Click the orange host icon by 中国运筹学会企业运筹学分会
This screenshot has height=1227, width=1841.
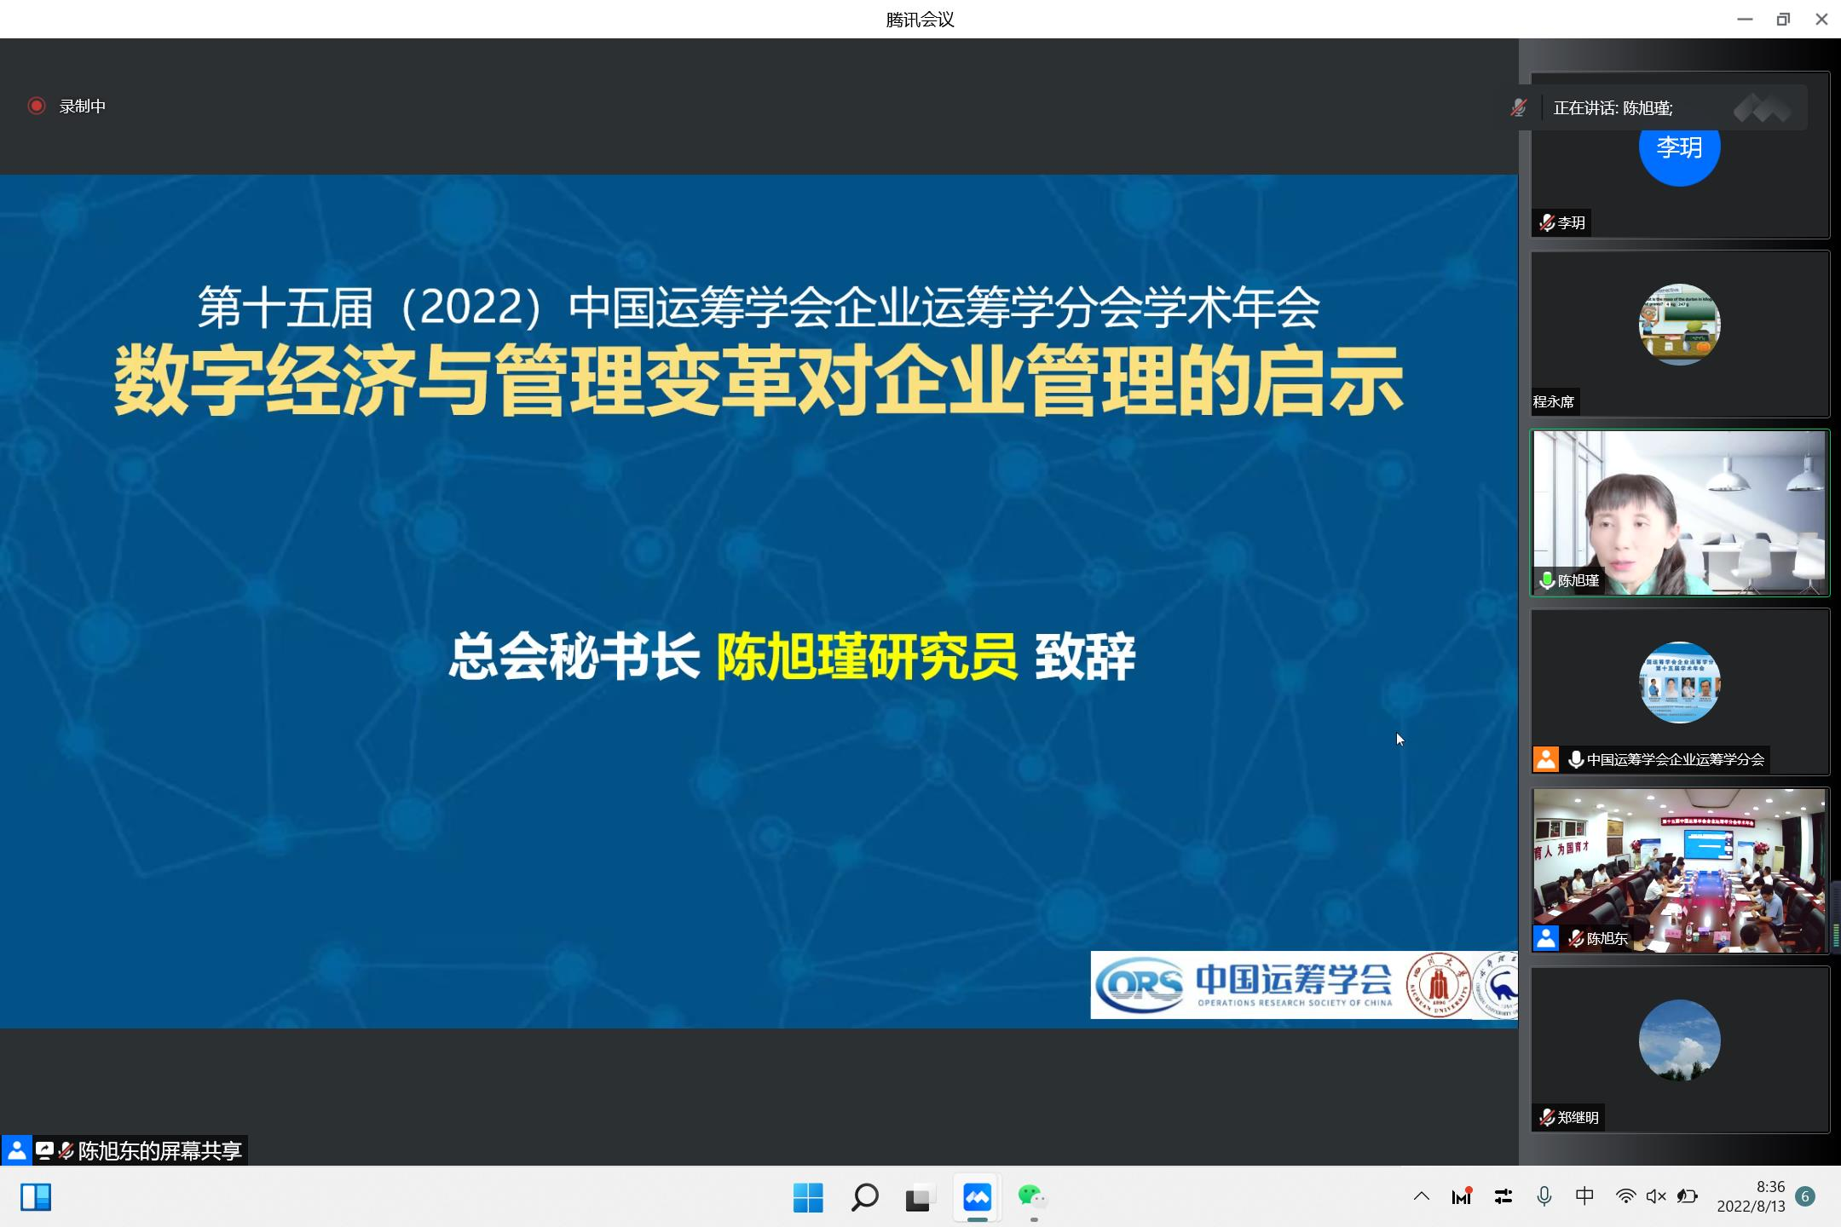click(x=1545, y=759)
